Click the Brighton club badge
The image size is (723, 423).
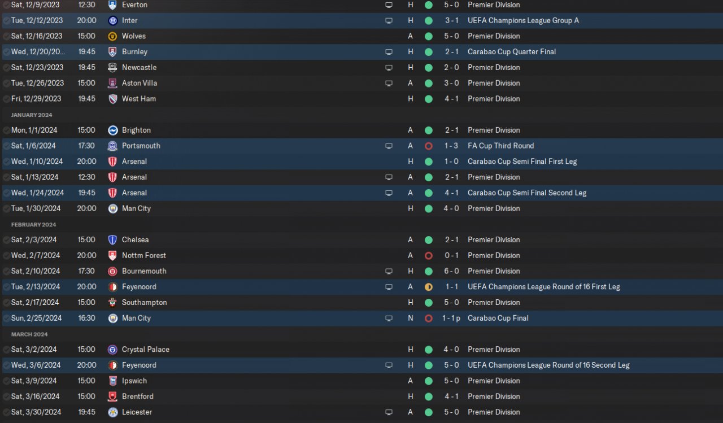(113, 130)
